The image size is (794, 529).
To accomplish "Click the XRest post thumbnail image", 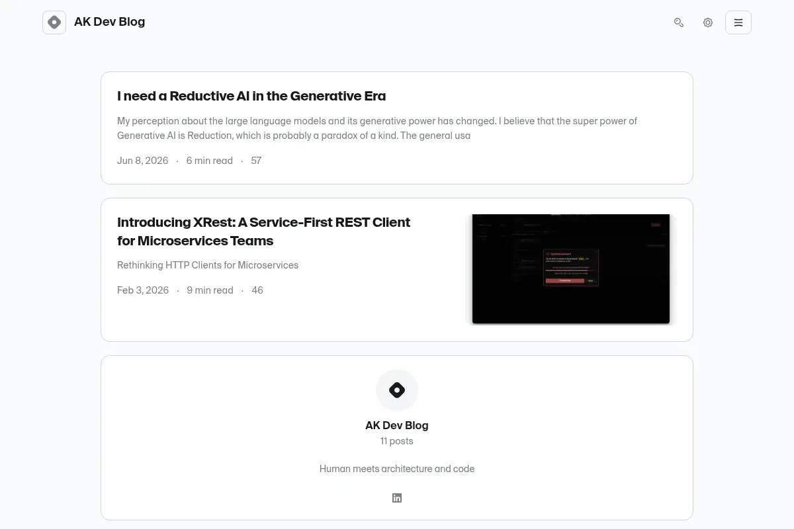I will point(571,269).
